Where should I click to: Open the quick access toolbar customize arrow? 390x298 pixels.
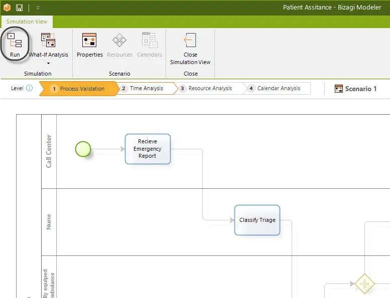point(38,8)
